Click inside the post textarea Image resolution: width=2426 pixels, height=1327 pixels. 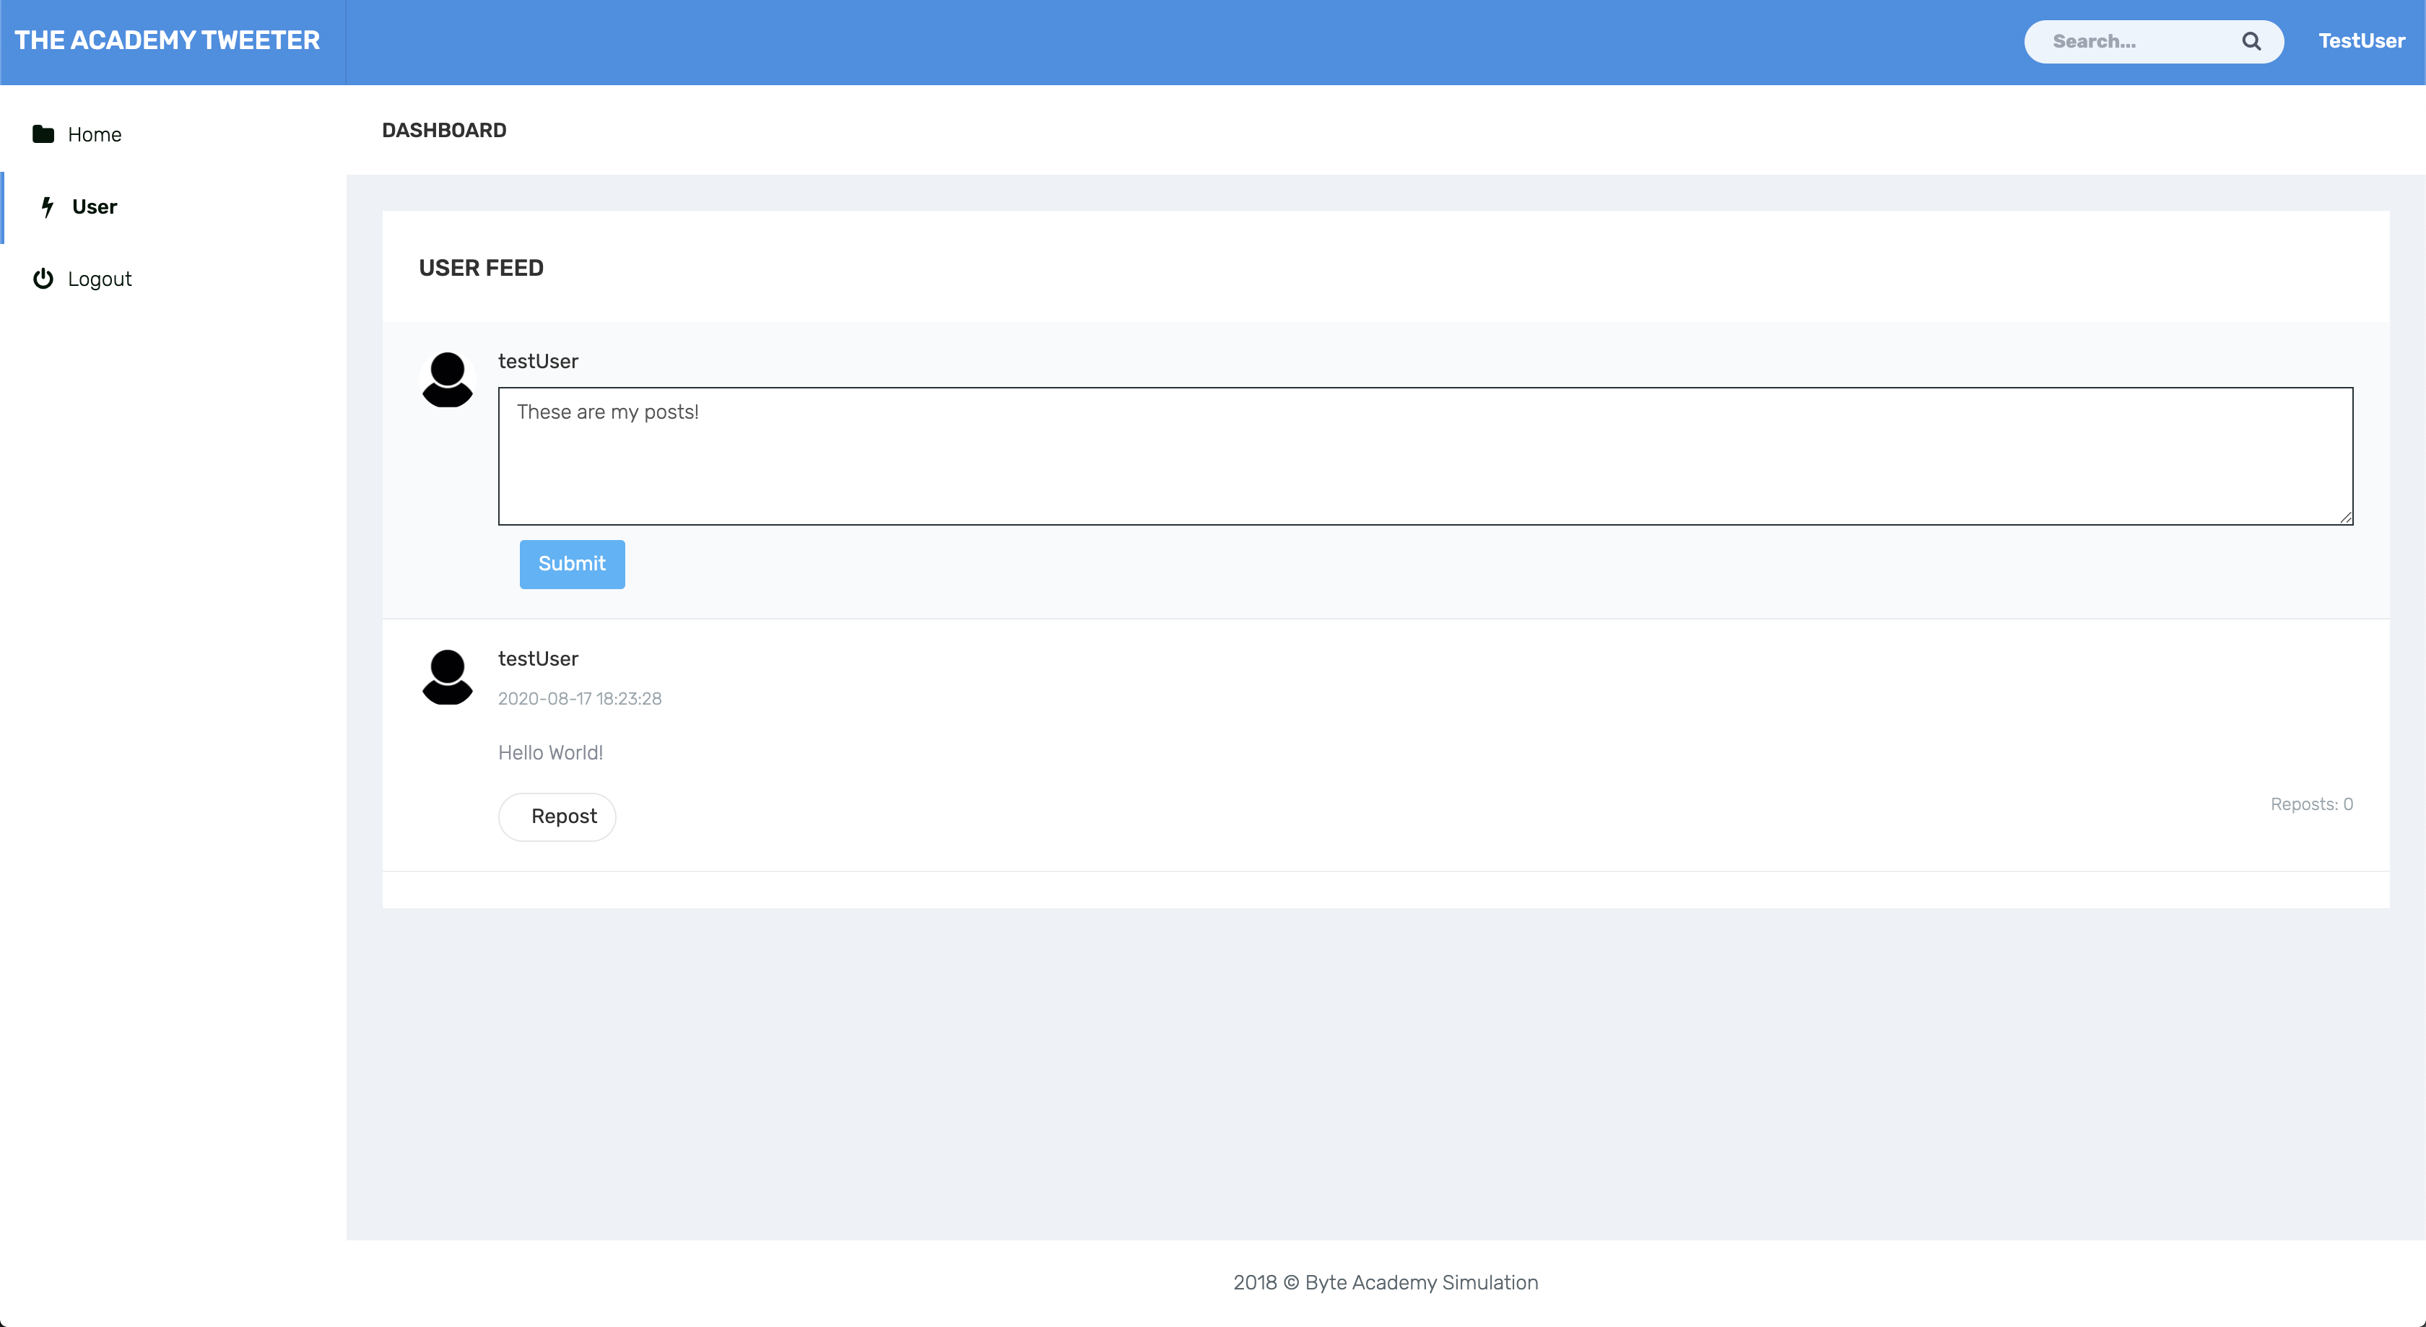[x=1425, y=457]
